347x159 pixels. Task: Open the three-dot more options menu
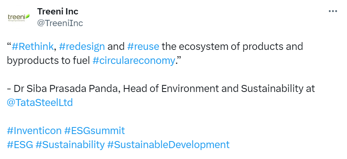pyautogui.click(x=333, y=11)
